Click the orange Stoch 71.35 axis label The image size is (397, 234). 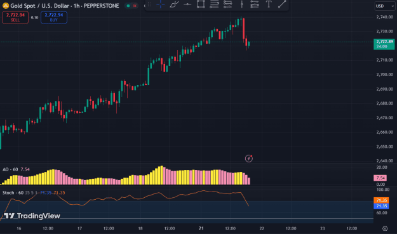[x=381, y=200]
